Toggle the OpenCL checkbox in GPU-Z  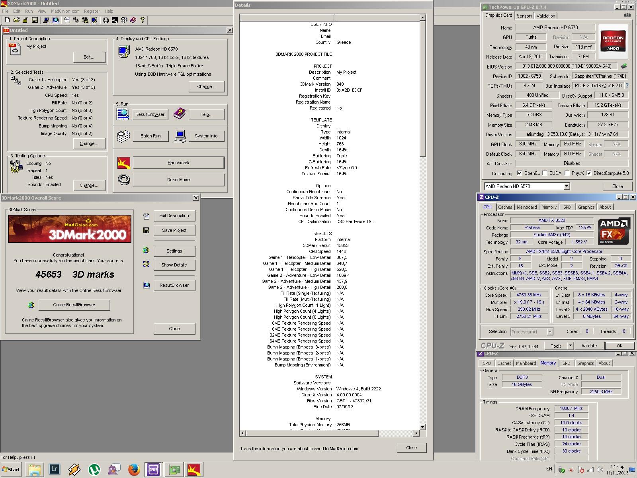519,173
